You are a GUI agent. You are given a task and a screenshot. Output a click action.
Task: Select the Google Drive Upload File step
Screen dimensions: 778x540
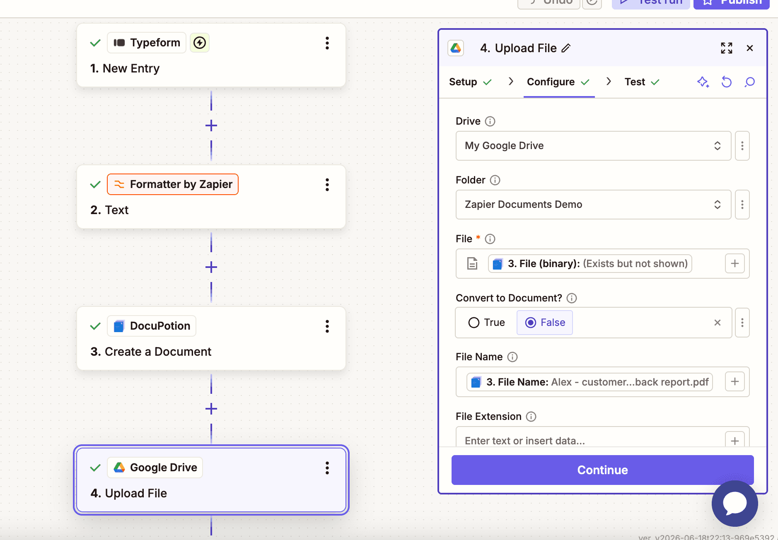coord(211,480)
